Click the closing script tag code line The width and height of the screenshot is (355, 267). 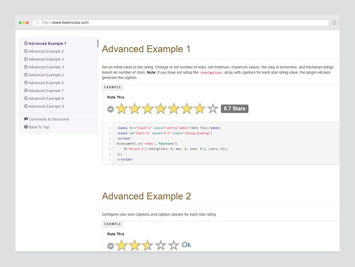click(125, 159)
